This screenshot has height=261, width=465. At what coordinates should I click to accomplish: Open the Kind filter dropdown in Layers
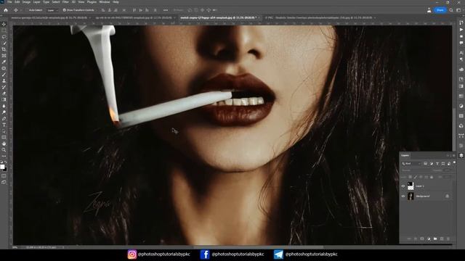pyautogui.click(x=411, y=164)
